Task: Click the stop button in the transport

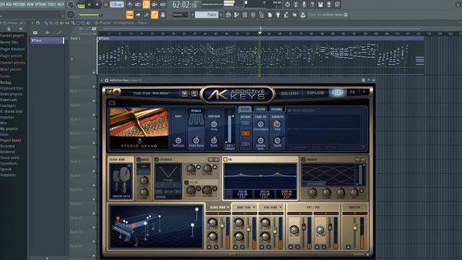Action: (x=97, y=5)
